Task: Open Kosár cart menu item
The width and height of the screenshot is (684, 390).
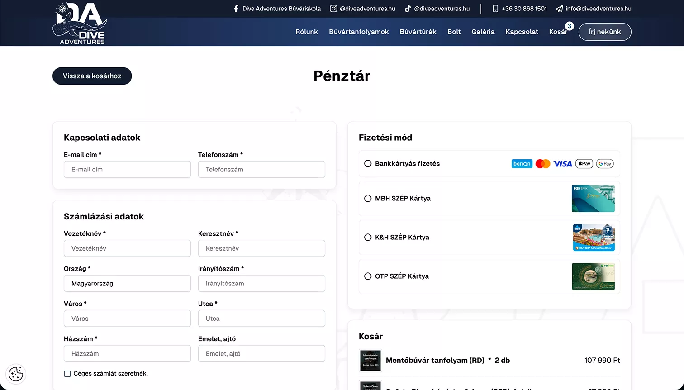Action: (x=558, y=32)
